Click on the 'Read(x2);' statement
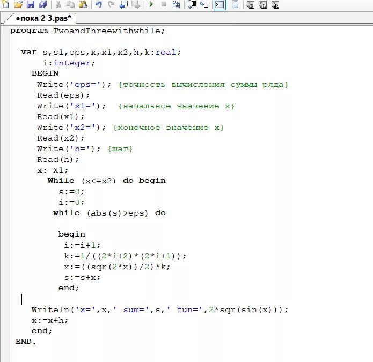This screenshot has height=362, width=373. (x=61, y=138)
